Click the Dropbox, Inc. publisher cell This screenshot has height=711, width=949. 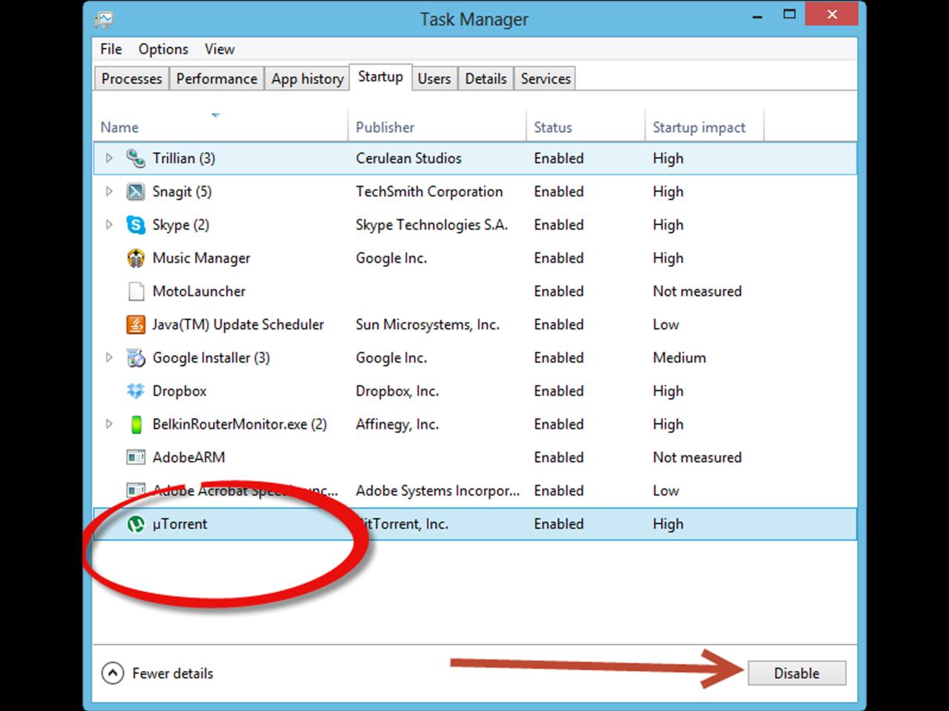coord(397,391)
